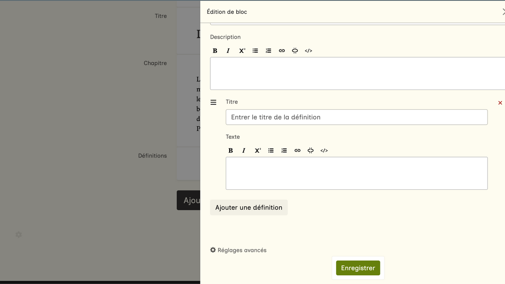Add a link in the Texte toolbar
This screenshot has height=284, width=505.
tap(297, 151)
